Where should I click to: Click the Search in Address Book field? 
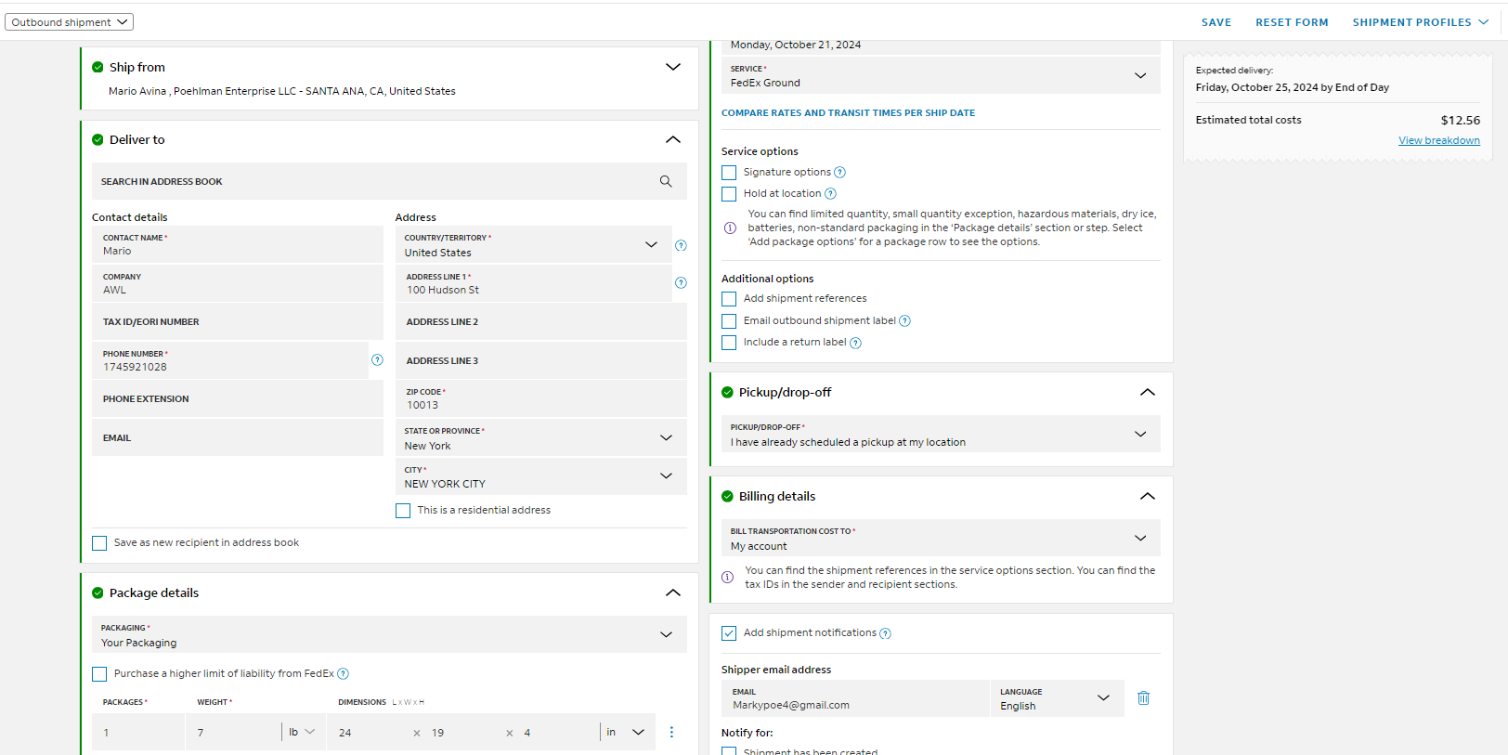(x=389, y=181)
